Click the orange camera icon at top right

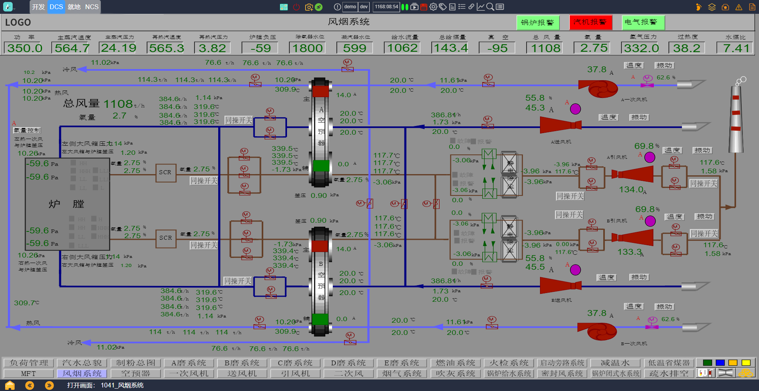725,7
